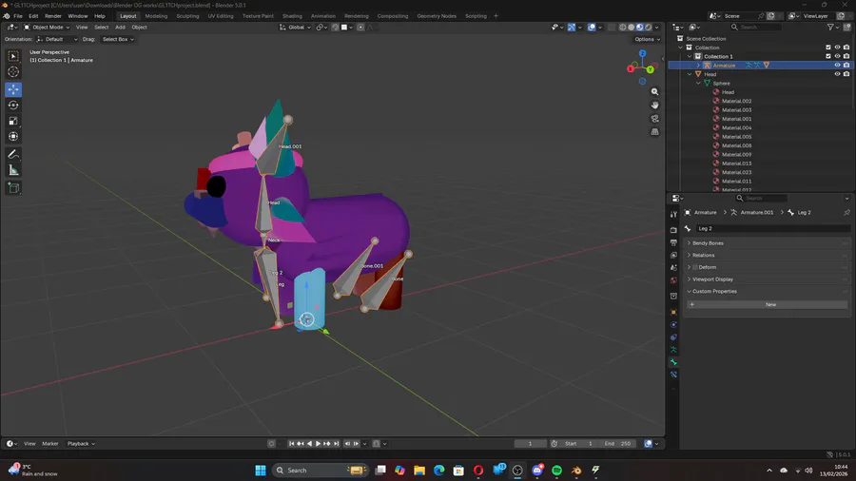The width and height of the screenshot is (856, 481).
Task: Activate the Move tool
Action: point(13,89)
